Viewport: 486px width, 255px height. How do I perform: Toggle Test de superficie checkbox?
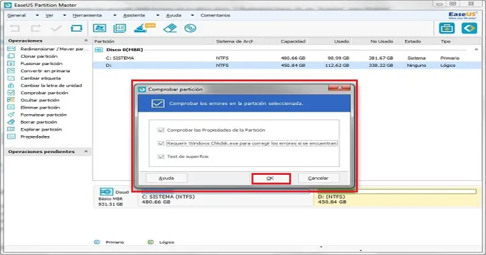pyautogui.click(x=160, y=157)
